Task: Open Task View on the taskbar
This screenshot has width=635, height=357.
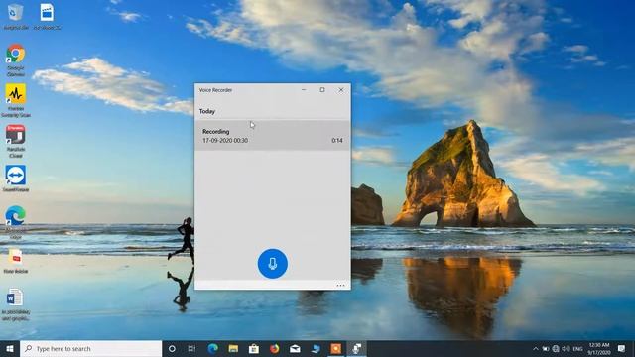Action: tap(191, 348)
